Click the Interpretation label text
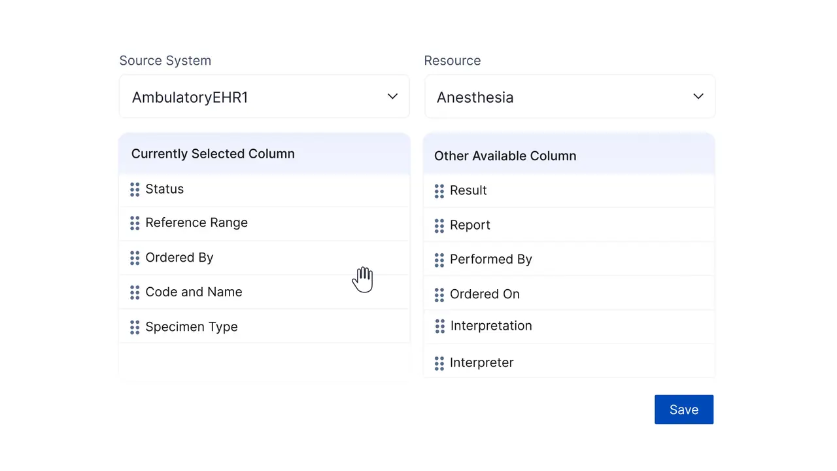 coord(491,326)
